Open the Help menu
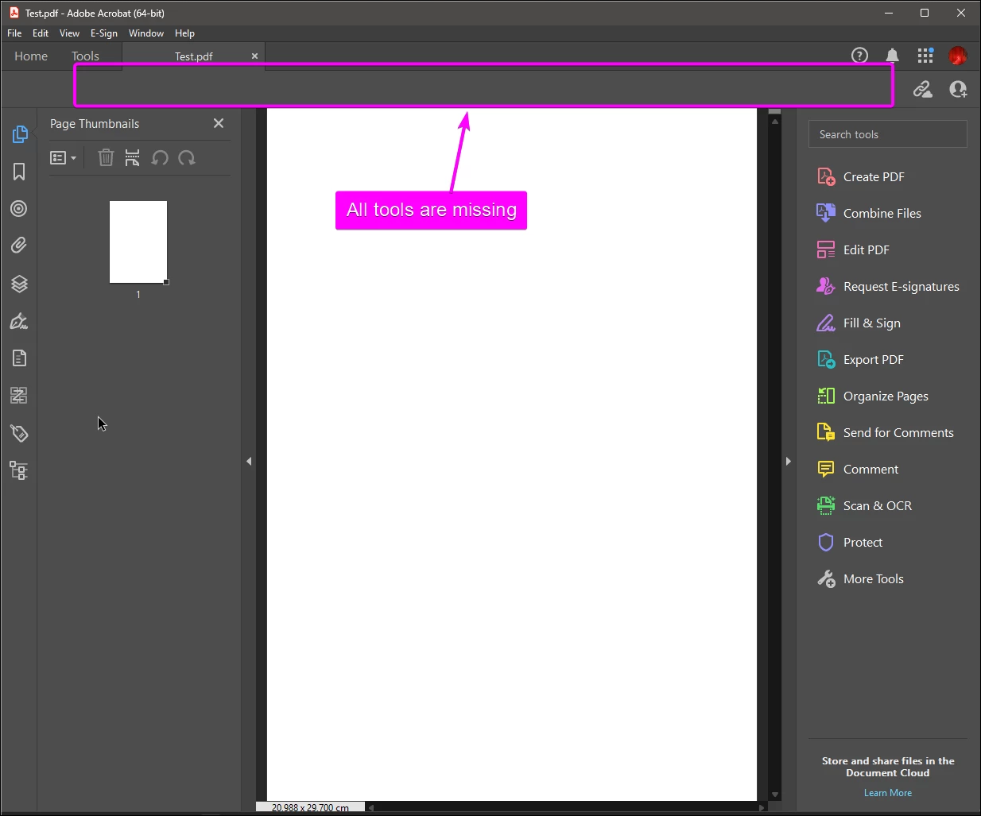The width and height of the screenshot is (981, 816). coord(184,33)
